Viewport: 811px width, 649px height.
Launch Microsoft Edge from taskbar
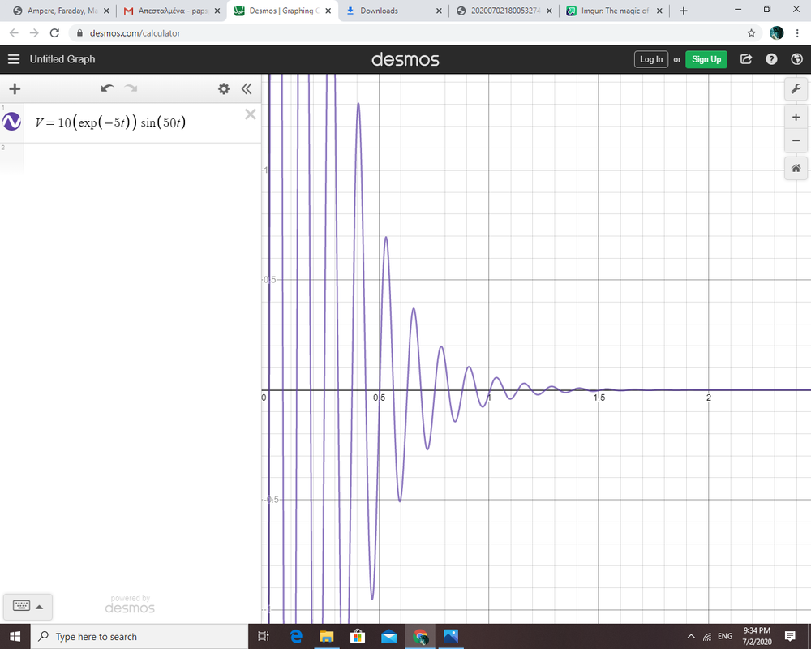click(x=296, y=637)
